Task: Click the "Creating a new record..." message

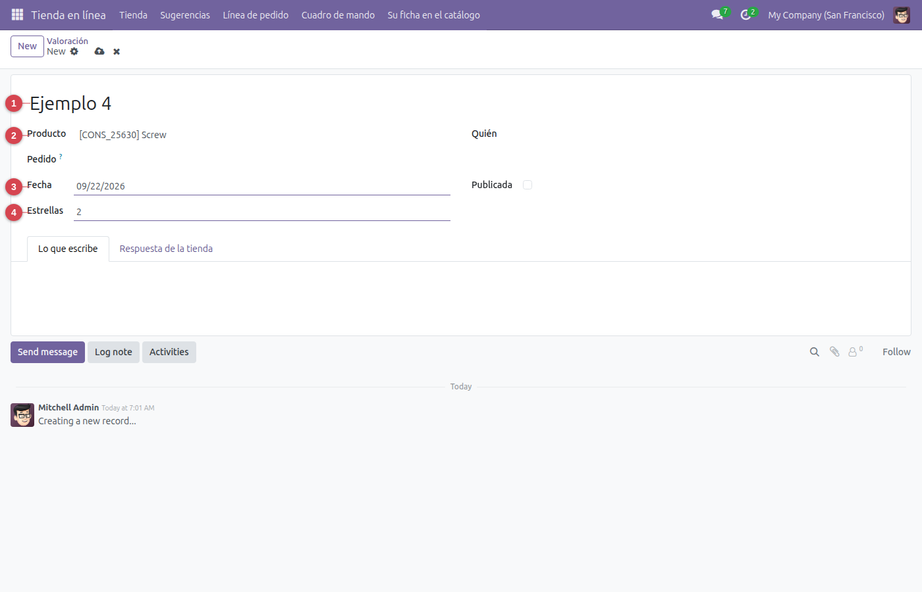Action: pos(87,421)
